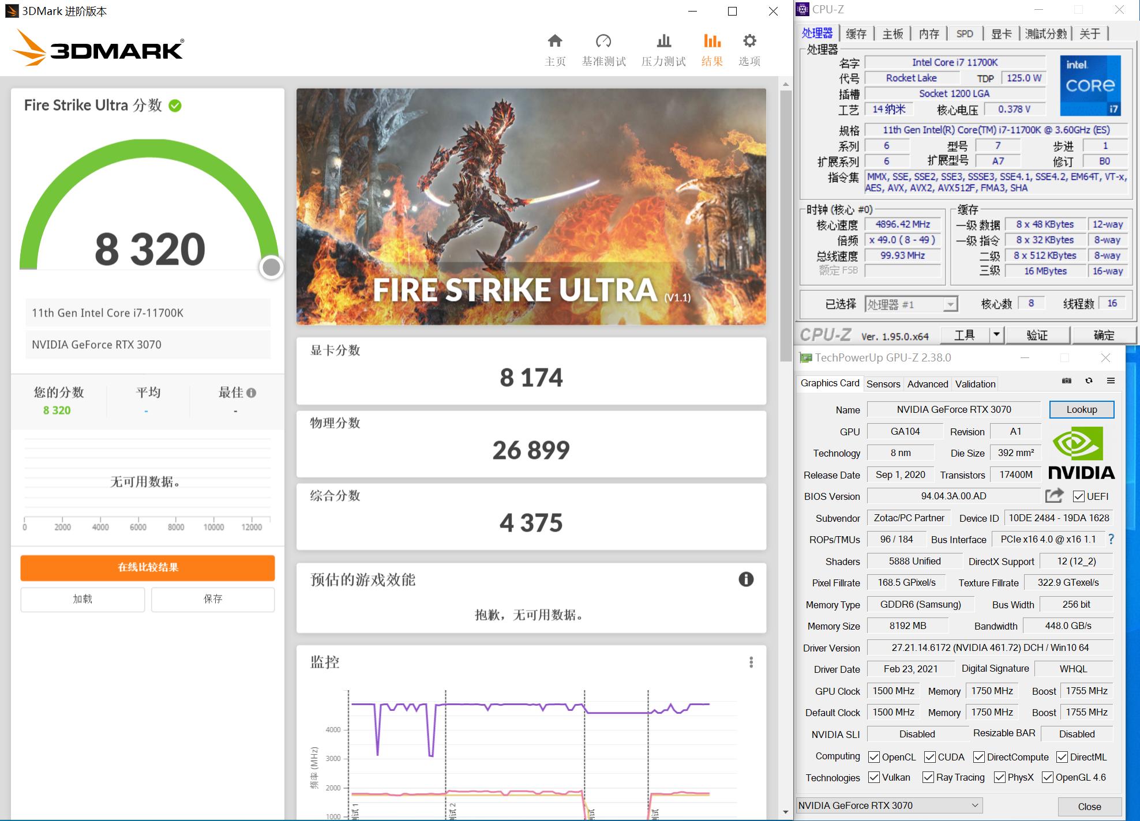Toggle the UEFI checkbox in GPU-Z

click(1078, 496)
